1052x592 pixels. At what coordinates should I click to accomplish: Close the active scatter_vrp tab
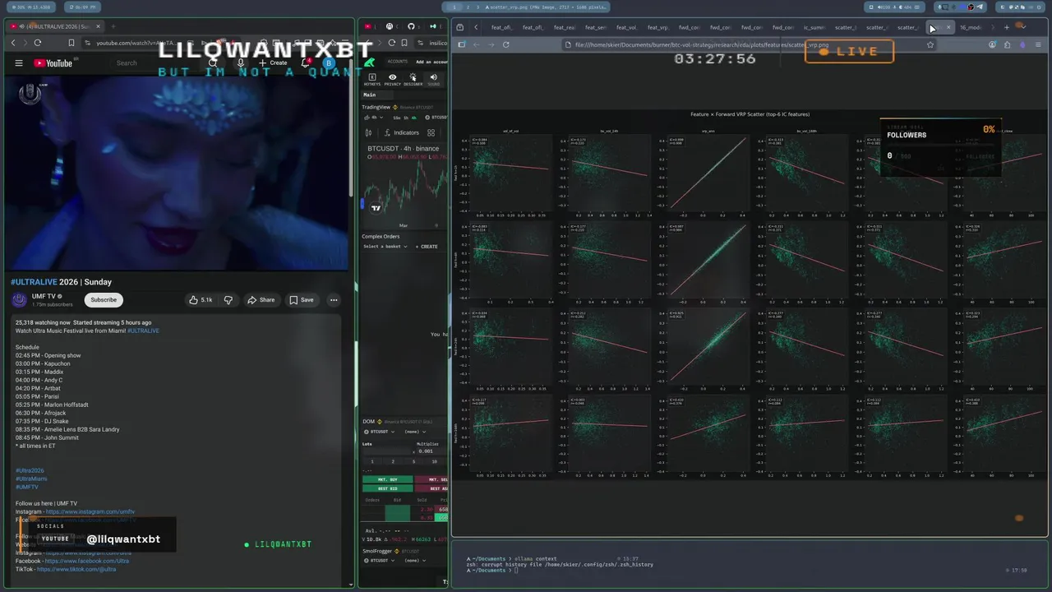coord(948,27)
